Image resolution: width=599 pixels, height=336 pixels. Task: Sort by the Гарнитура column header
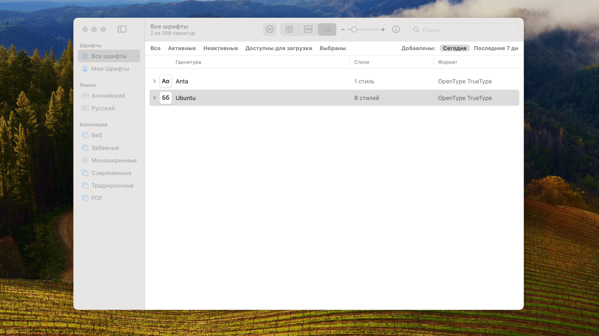click(188, 62)
